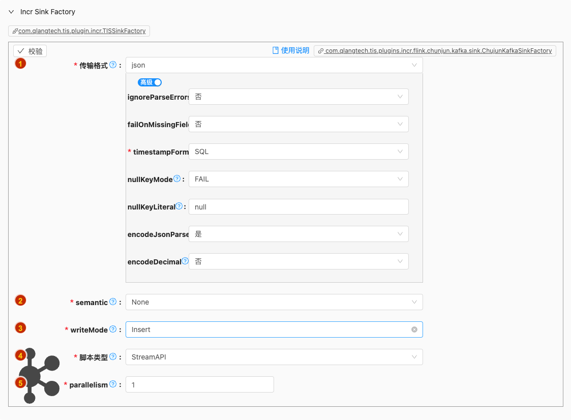Open the ChujunKafkaSinkFactory class link
Image resolution: width=571 pixels, height=420 pixels.
click(x=435, y=51)
